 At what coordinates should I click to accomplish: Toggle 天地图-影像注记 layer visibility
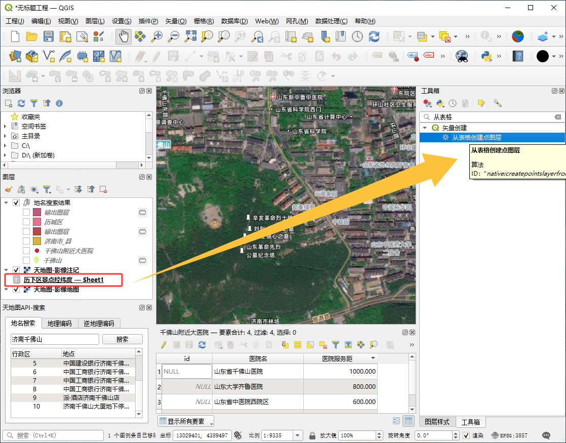pyautogui.click(x=16, y=270)
